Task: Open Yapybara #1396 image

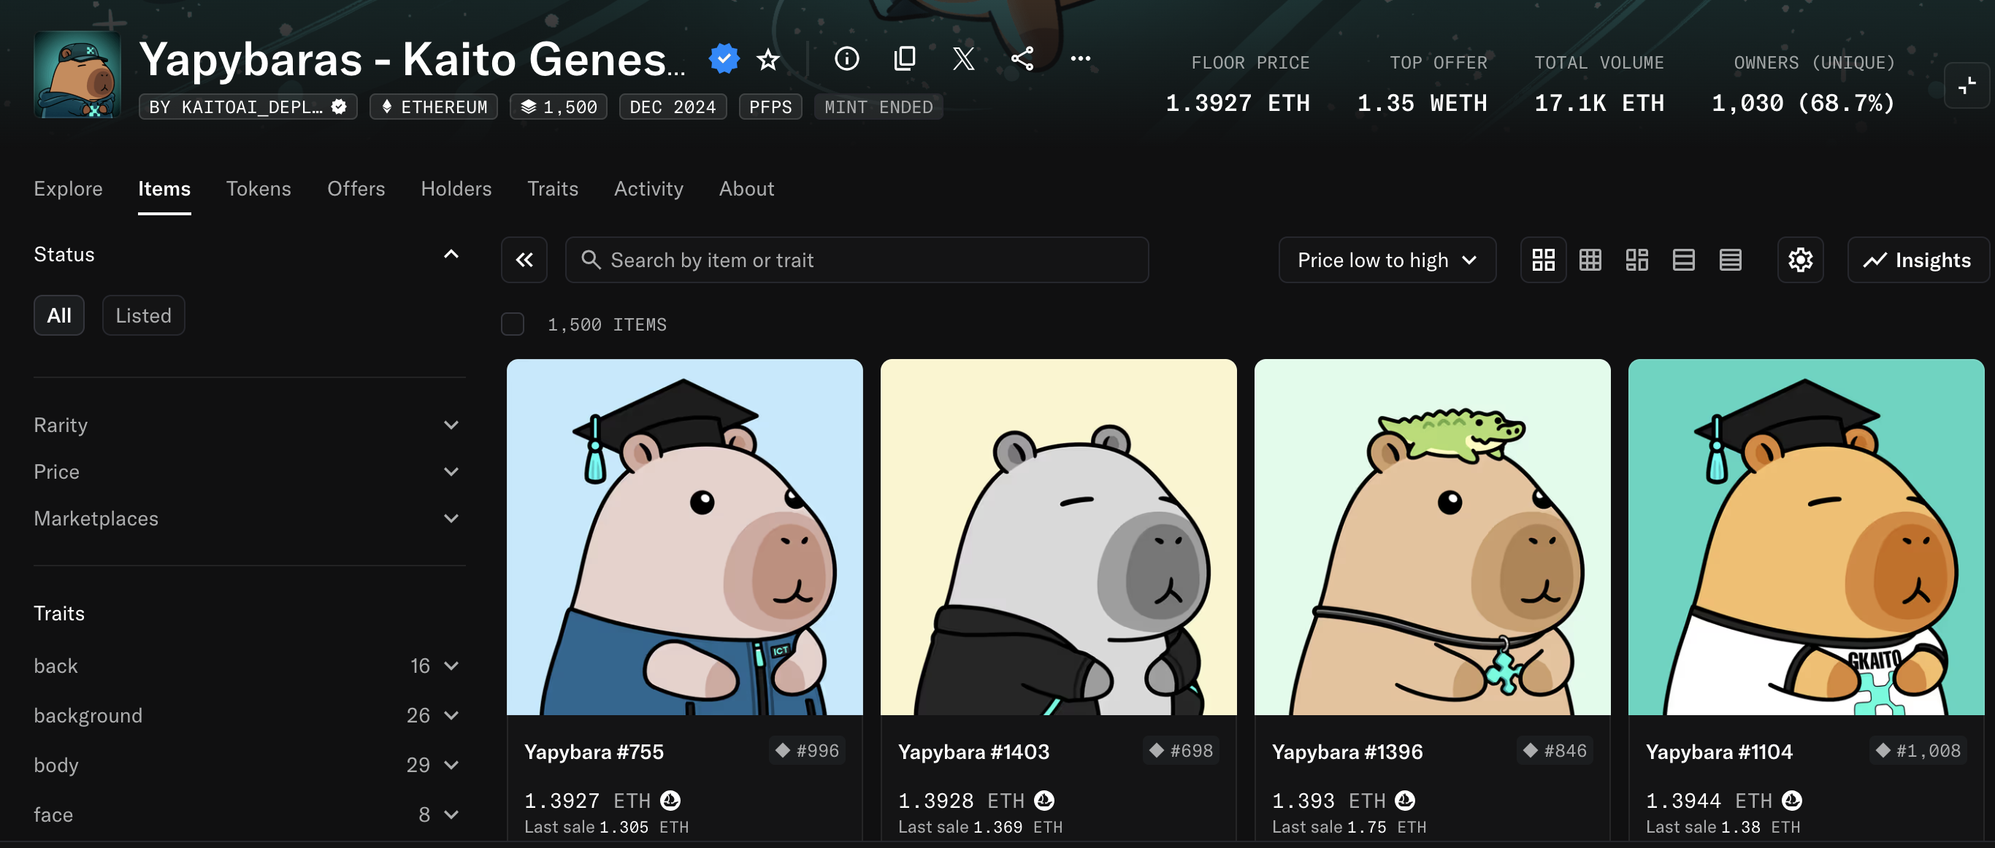Action: pos(1433,537)
